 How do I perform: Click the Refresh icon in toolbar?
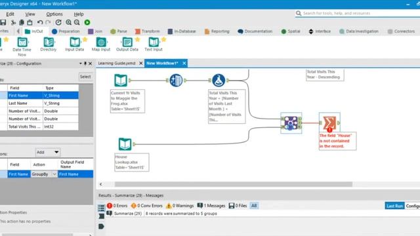click(58, 22)
